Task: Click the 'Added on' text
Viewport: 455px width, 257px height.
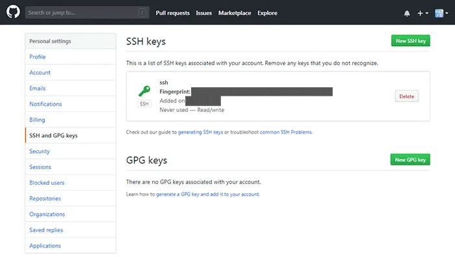Action: point(172,101)
